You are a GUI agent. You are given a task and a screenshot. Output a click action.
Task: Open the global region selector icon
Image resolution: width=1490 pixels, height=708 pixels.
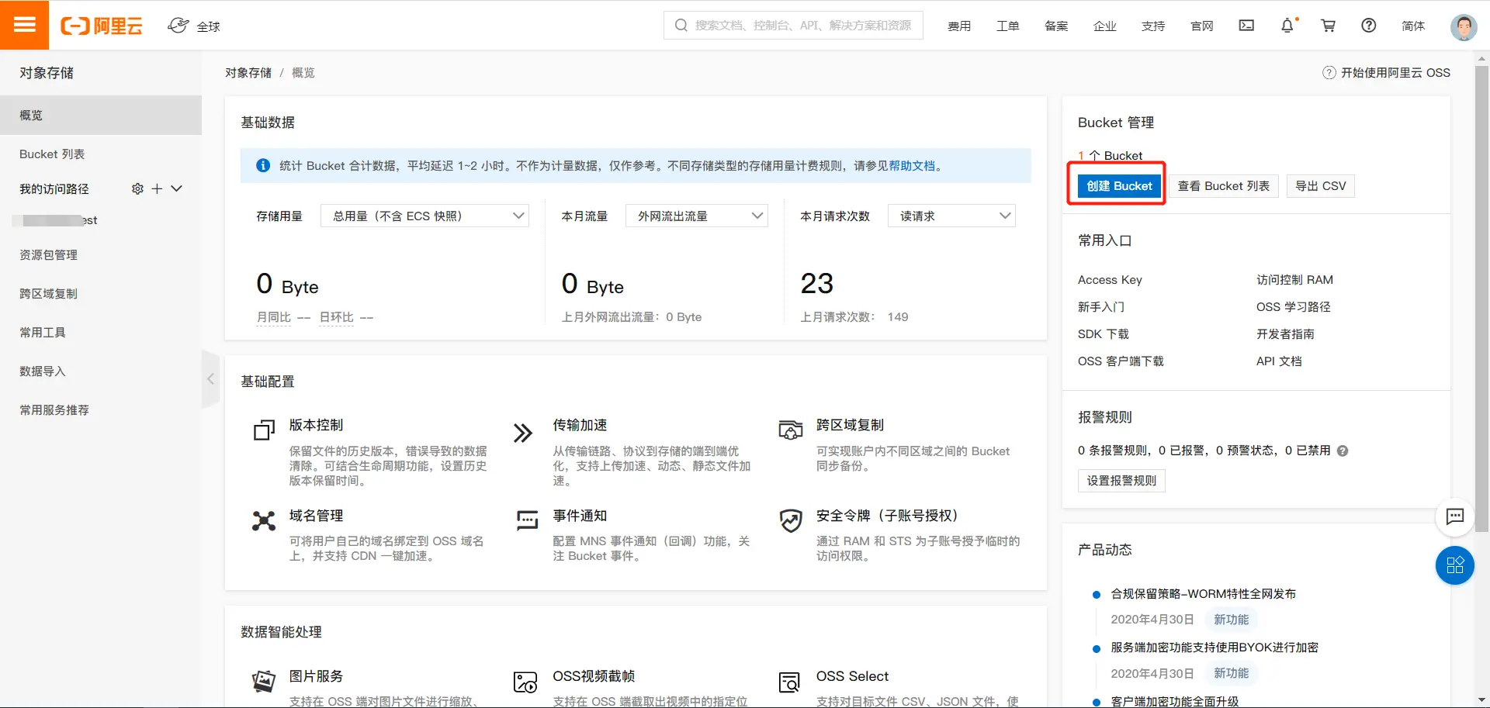coord(178,26)
